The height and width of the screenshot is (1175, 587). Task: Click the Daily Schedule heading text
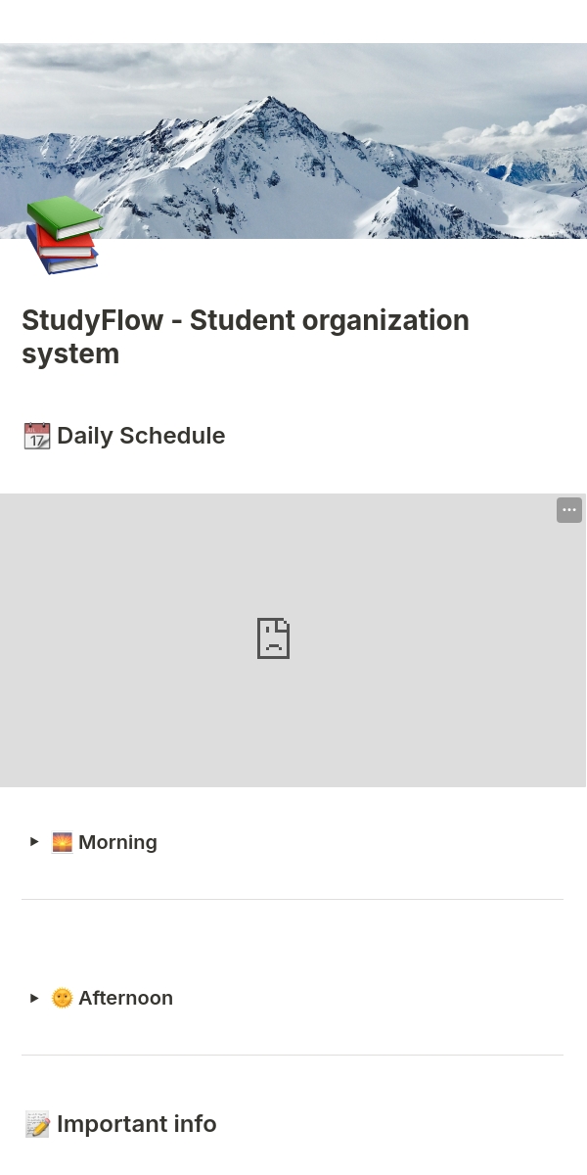click(141, 436)
